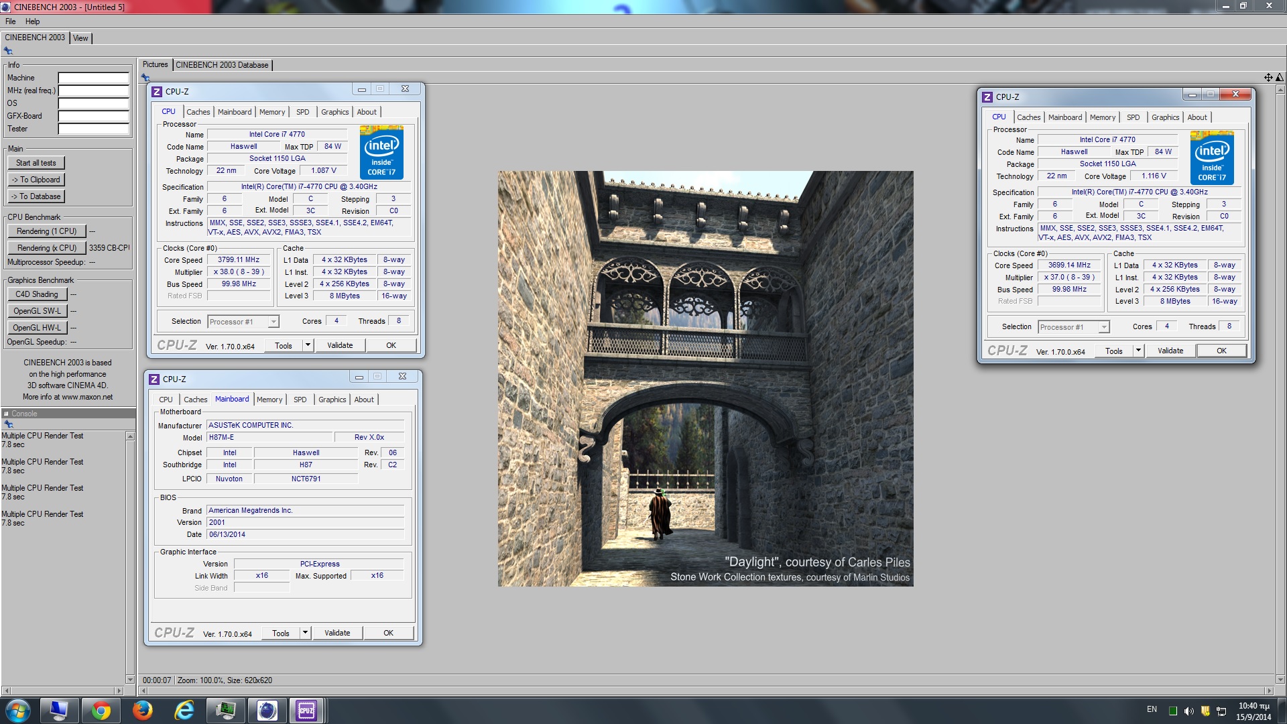
Task: Click the ASUSTeK COMPUTER INC. manufacturer value
Action: (x=305, y=425)
